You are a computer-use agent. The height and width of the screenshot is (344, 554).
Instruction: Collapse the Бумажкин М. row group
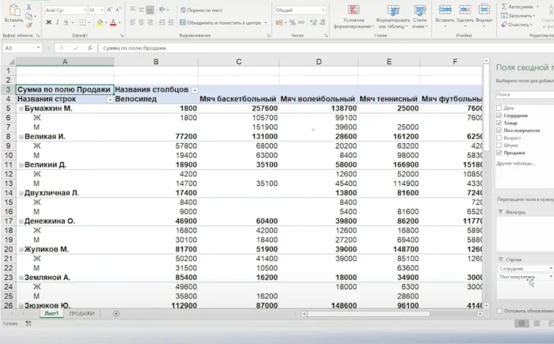pyautogui.click(x=21, y=108)
